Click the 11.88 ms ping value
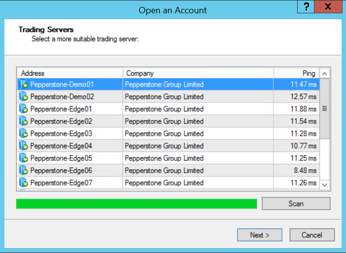346x253 pixels. pyautogui.click(x=304, y=109)
